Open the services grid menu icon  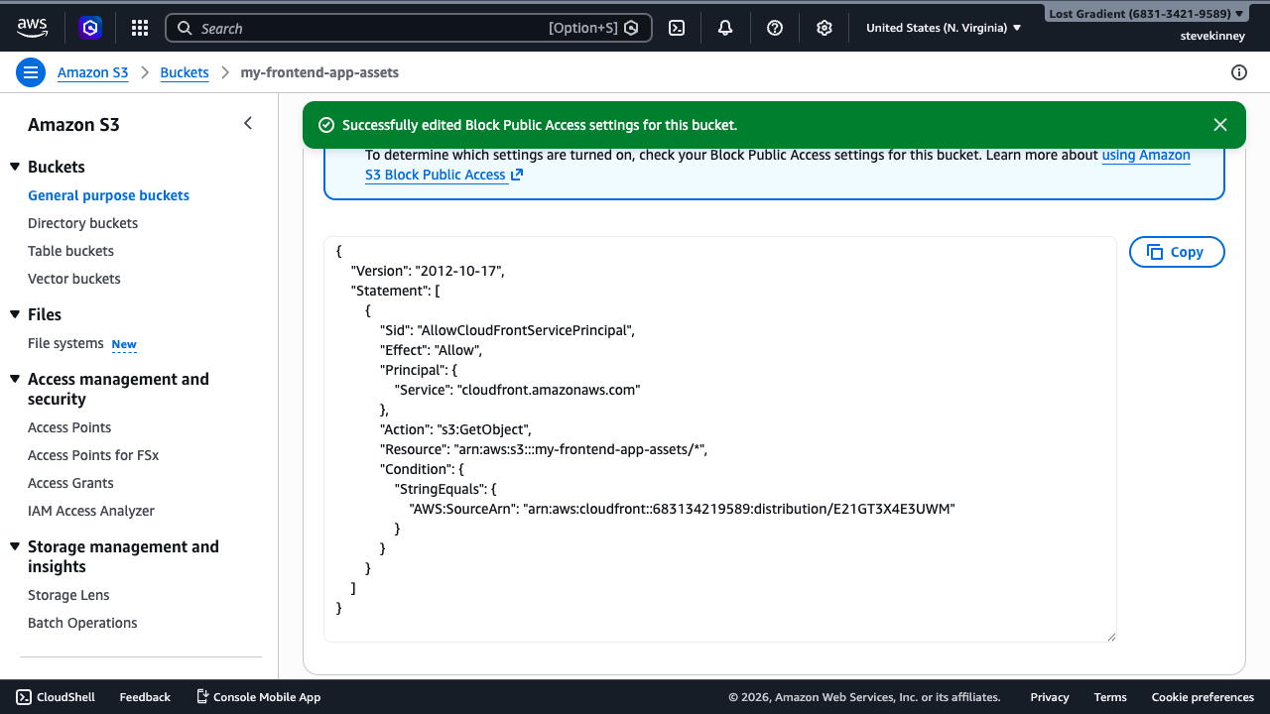140,28
